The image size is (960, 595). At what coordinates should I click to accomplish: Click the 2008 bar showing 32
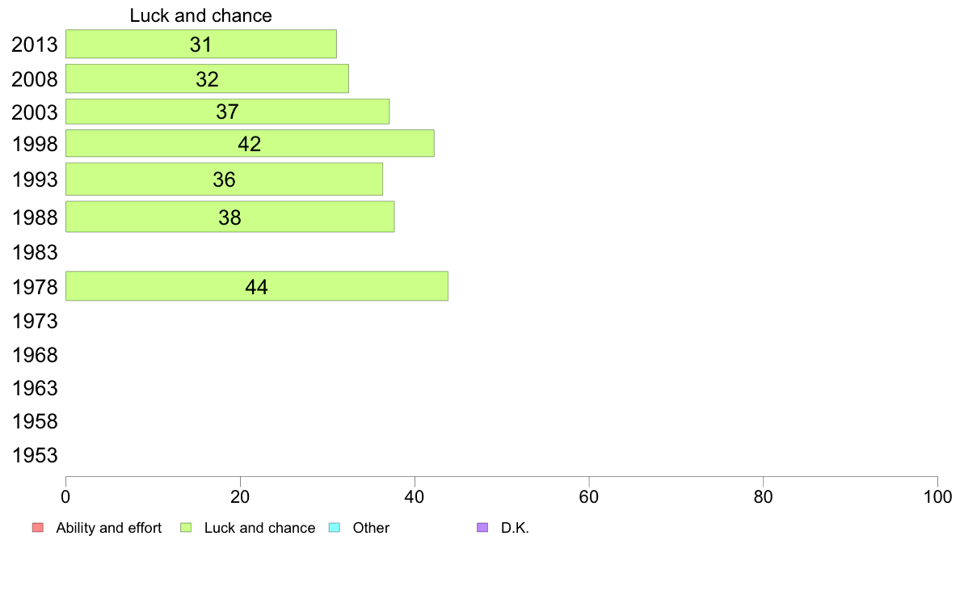(x=207, y=78)
